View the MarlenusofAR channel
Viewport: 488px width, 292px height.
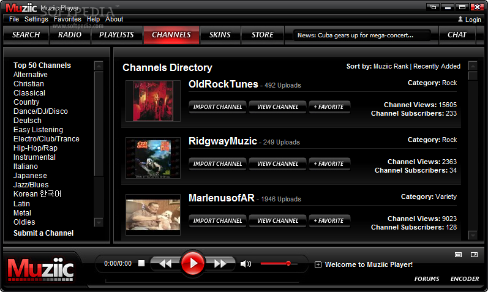(x=277, y=221)
